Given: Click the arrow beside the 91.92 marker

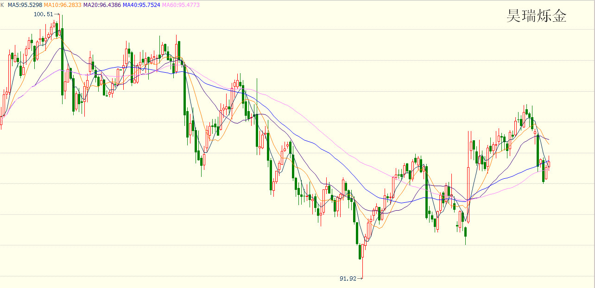Looking at the screenshot, I should 360,278.
